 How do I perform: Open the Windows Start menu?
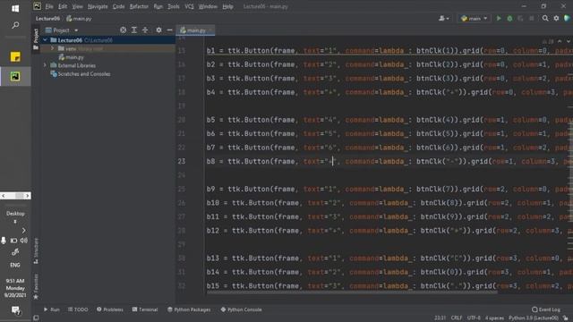coord(15,8)
